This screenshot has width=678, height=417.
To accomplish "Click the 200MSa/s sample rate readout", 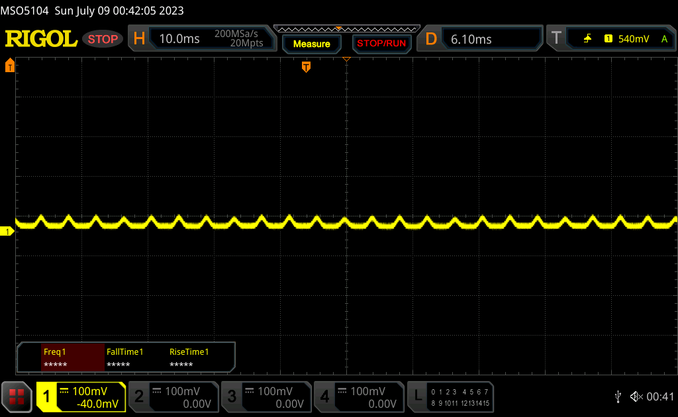I will [x=236, y=34].
